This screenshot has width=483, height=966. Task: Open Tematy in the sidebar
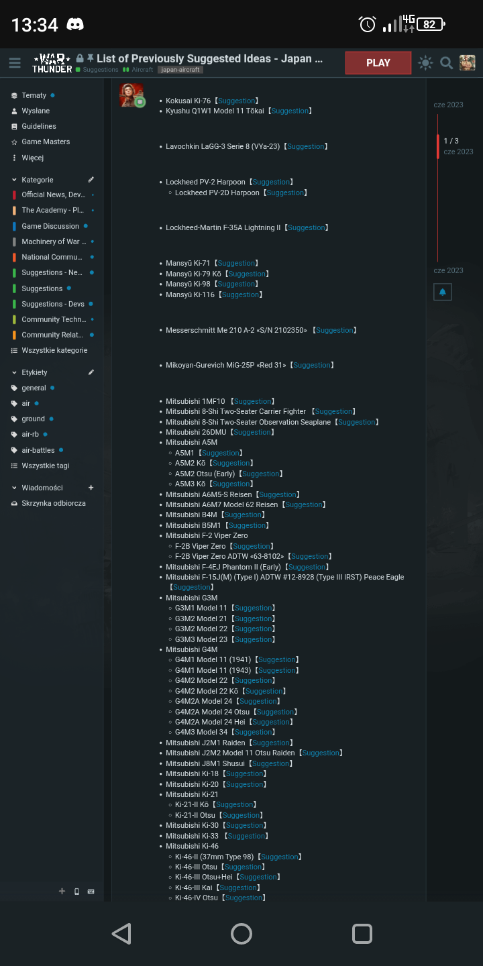(34, 95)
